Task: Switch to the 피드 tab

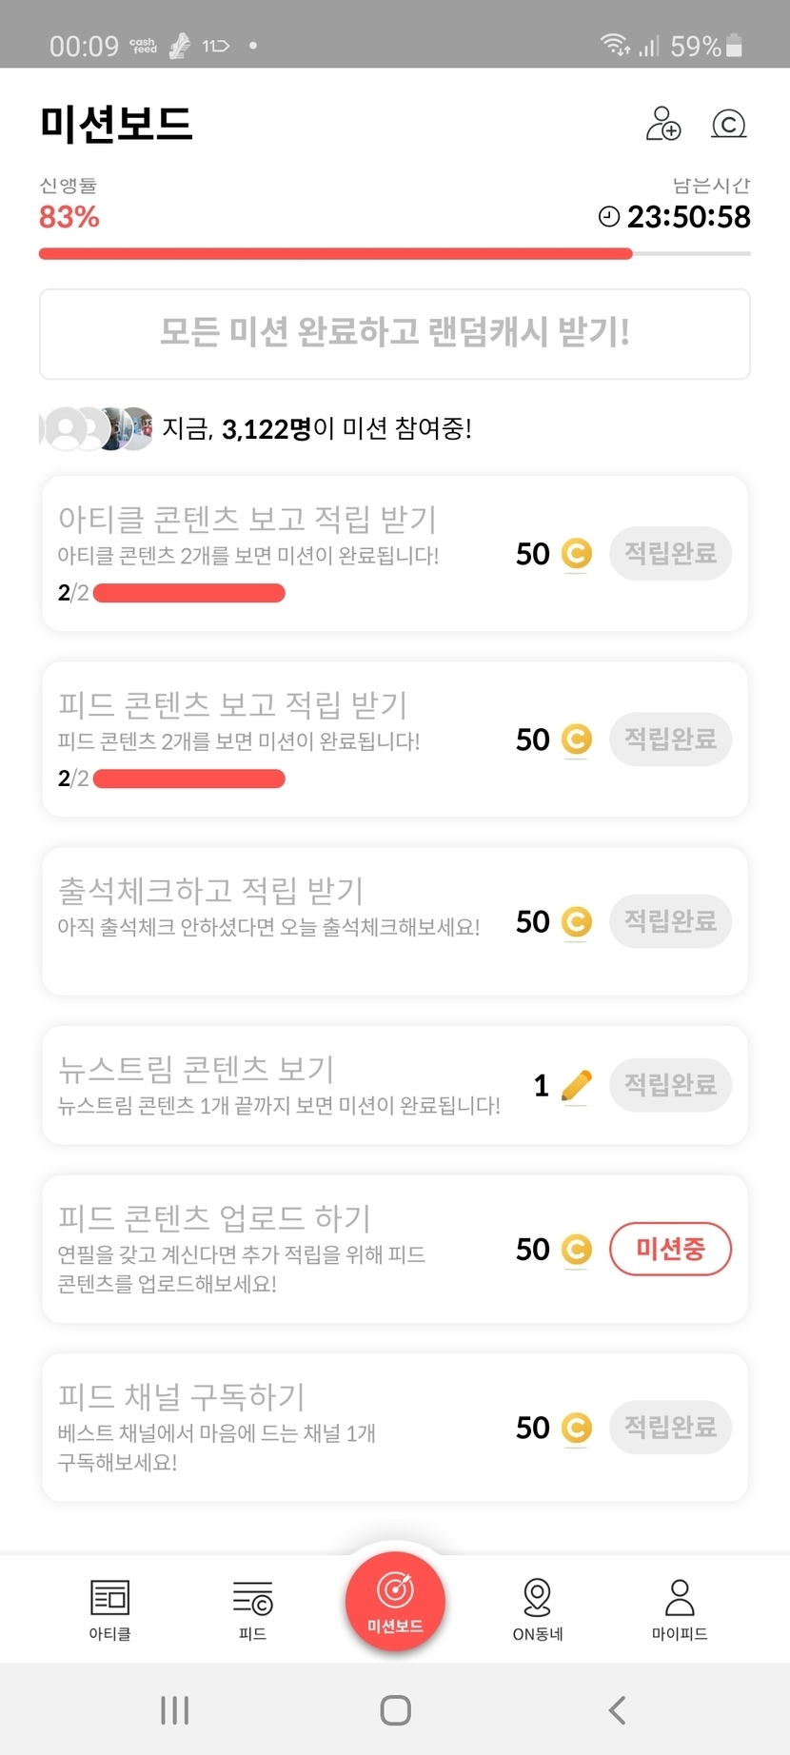Action: point(253,1609)
